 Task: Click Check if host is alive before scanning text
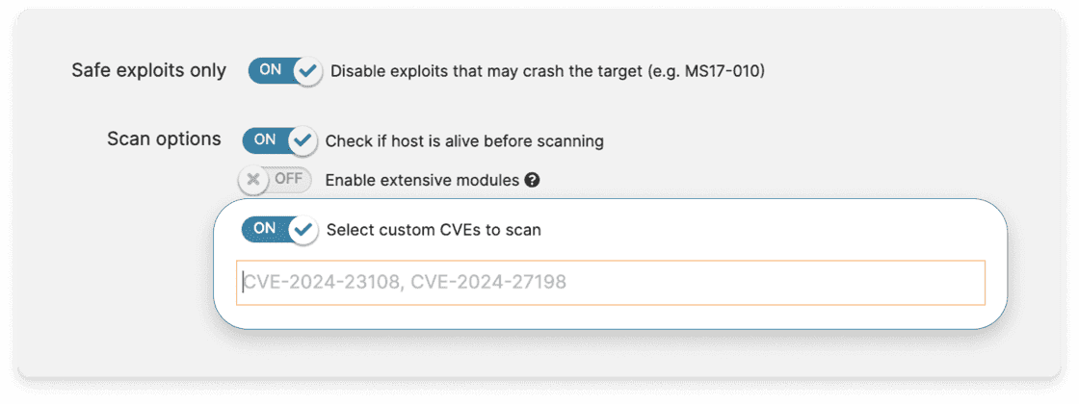[x=464, y=141]
